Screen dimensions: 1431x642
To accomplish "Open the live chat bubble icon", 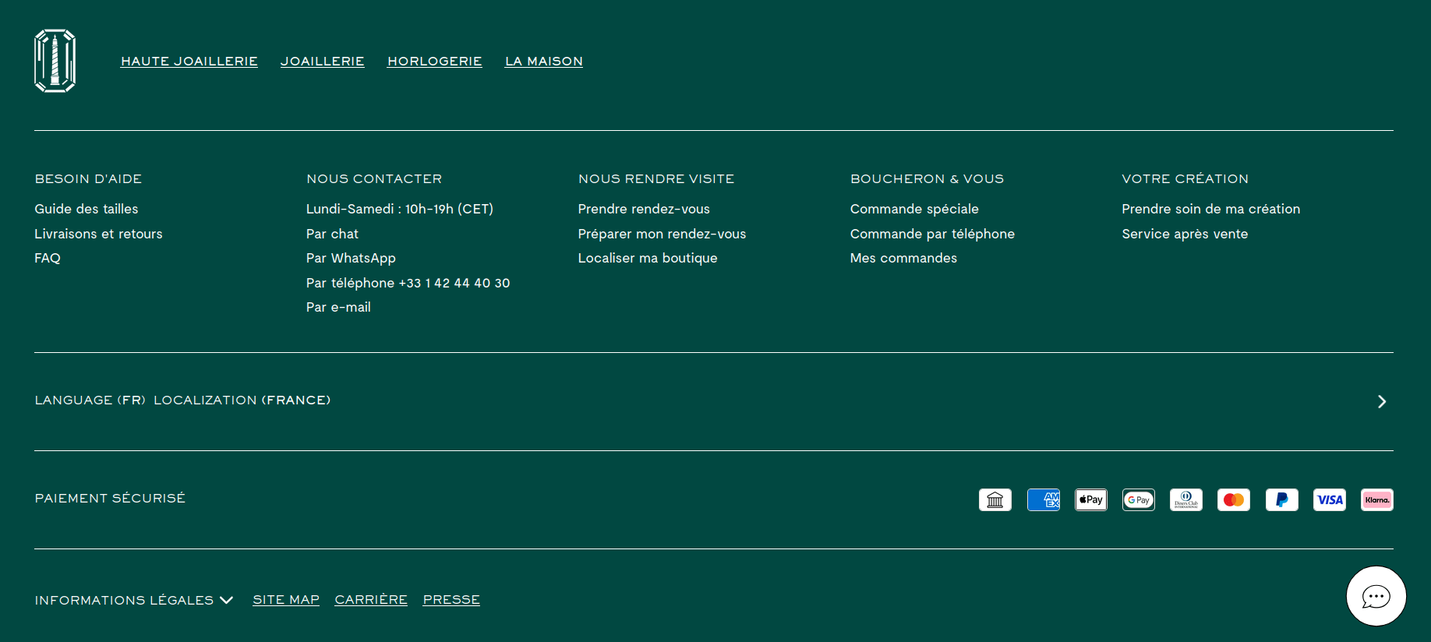I will click(x=1376, y=597).
